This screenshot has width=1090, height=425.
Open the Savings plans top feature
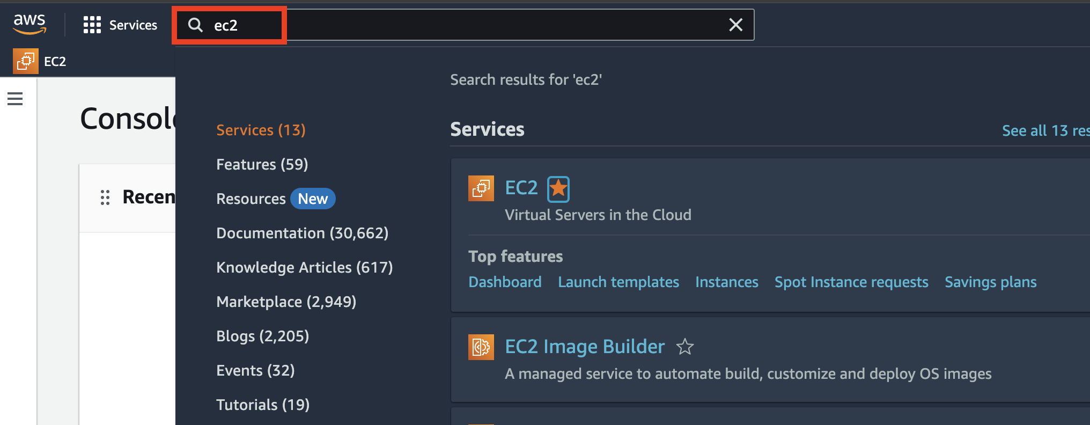tap(991, 282)
